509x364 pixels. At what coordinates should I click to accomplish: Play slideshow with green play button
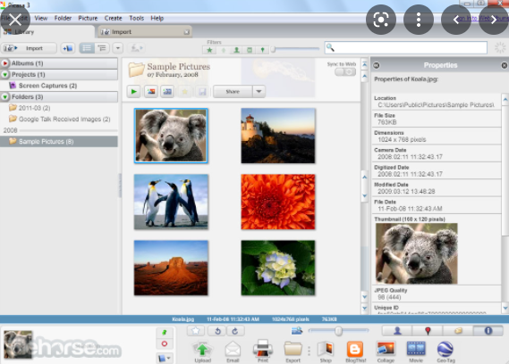point(133,92)
